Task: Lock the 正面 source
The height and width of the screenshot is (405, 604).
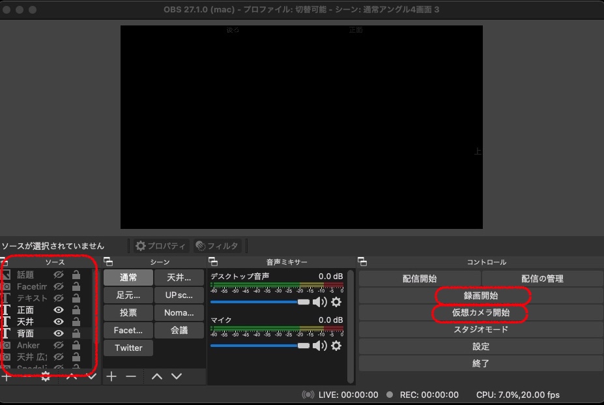Action: (76, 310)
